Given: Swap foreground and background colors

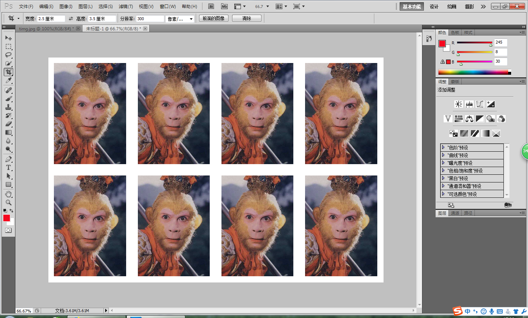Looking at the screenshot, I should (11, 211).
